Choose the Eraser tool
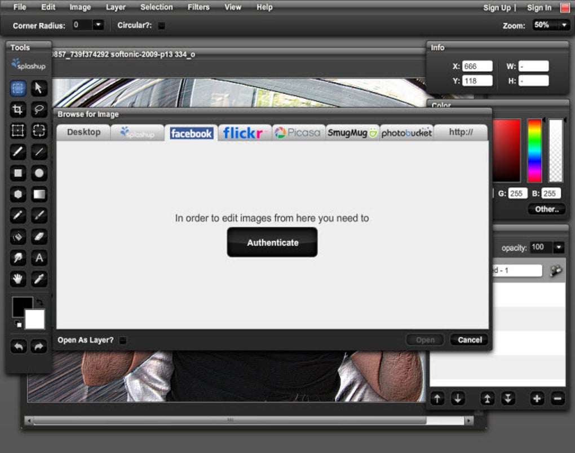This screenshot has width=575, height=453. (x=38, y=236)
